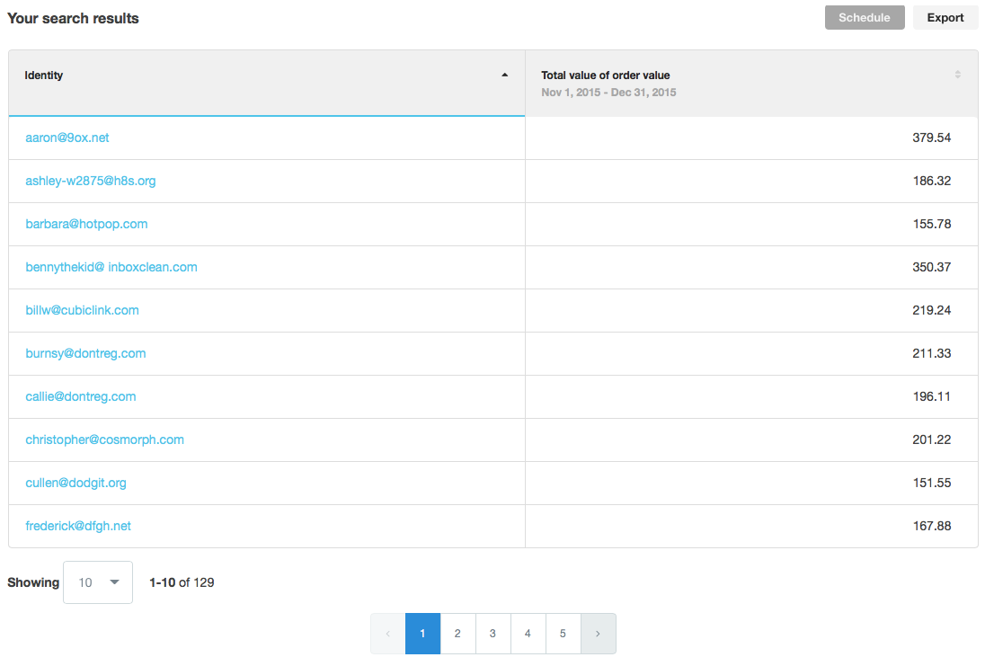Select the value 167.88
Viewport: 985px width, 666px height.
[x=932, y=526]
